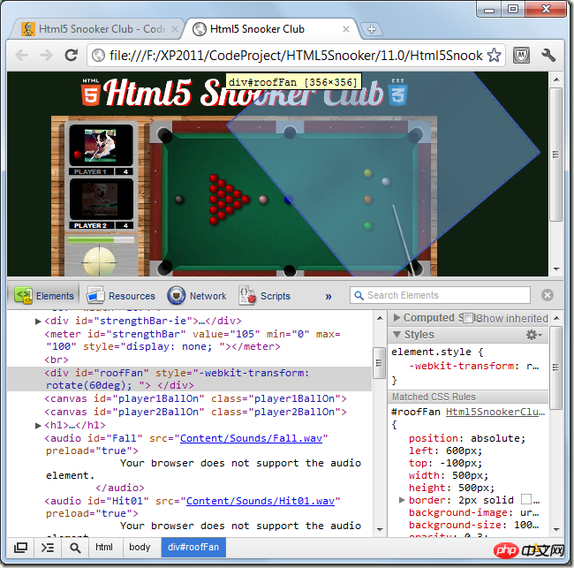The width and height of the screenshot is (574, 568).
Task: Click the DOM tree scrollbar up arrow
Action: (x=380, y=318)
